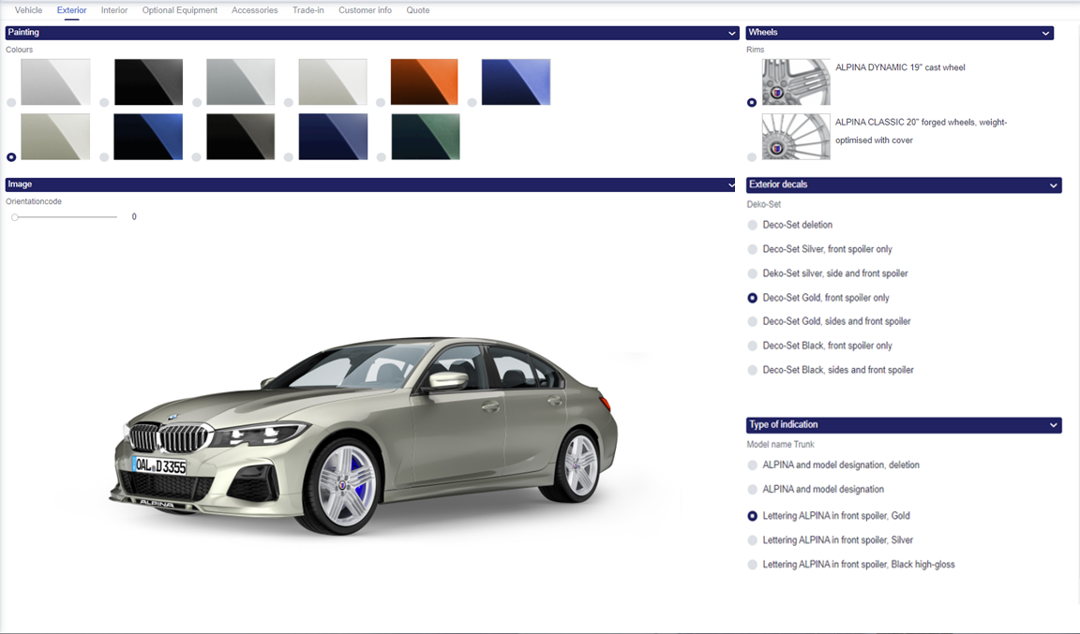Choose the black-blue paint swatch in second row
Image resolution: width=1080 pixels, height=634 pixels.
(148, 137)
